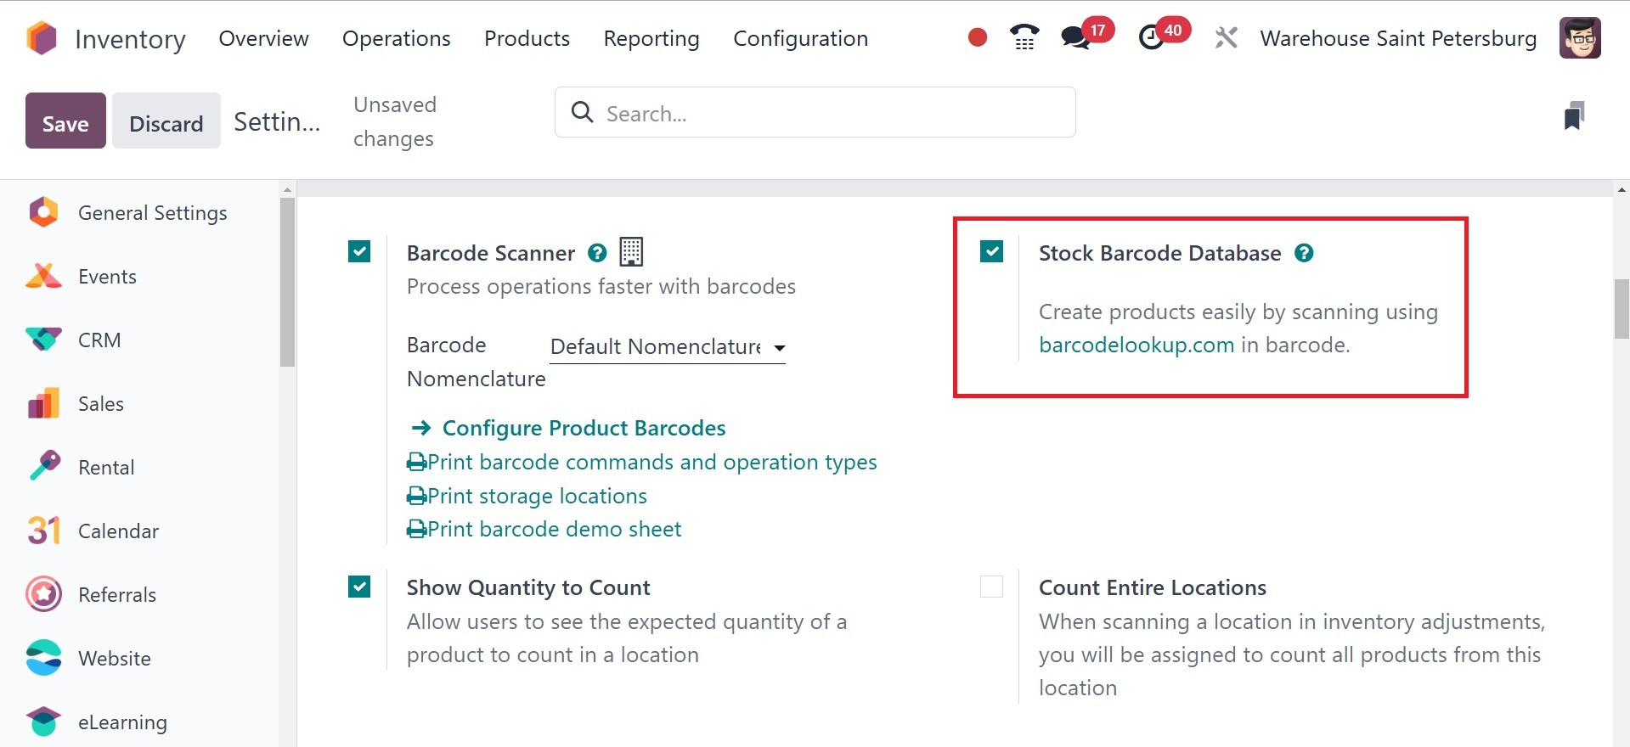Open the Reporting dropdown menu

click(x=651, y=38)
